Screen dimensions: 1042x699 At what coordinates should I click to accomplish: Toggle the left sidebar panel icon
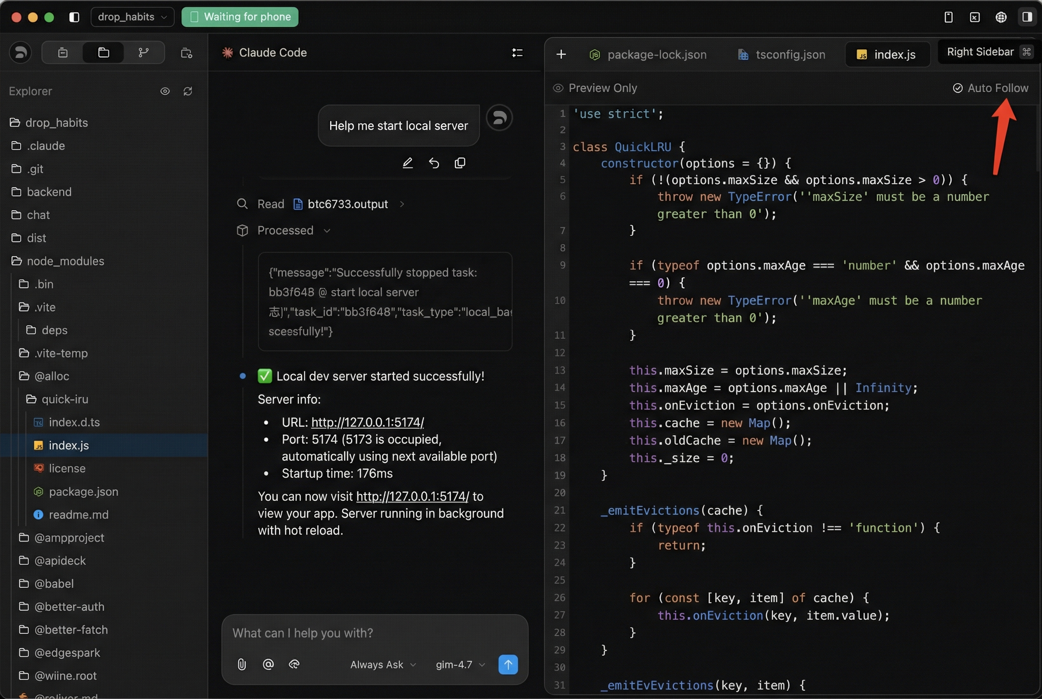74,17
